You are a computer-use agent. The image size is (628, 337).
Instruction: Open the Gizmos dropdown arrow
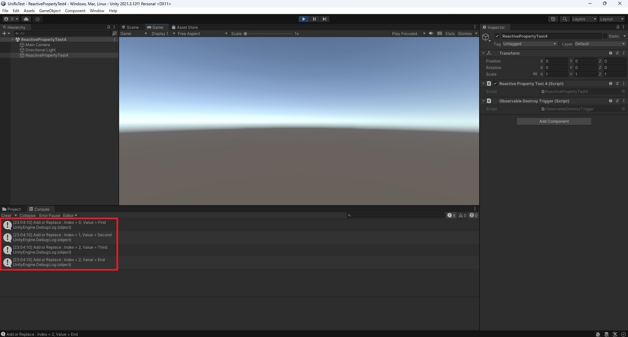tap(476, 33)
